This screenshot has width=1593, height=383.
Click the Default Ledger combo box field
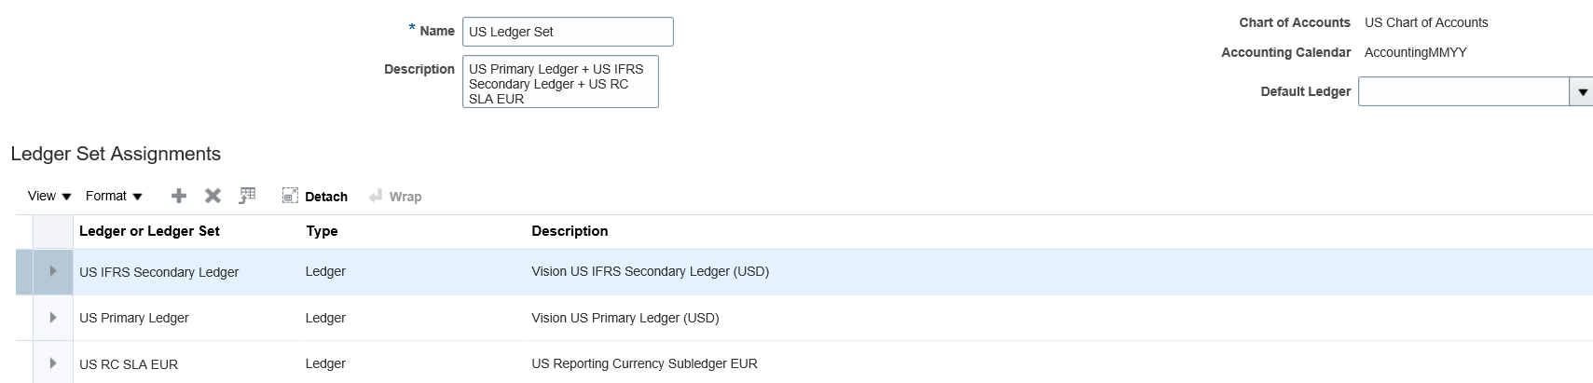coord(1463,92)
